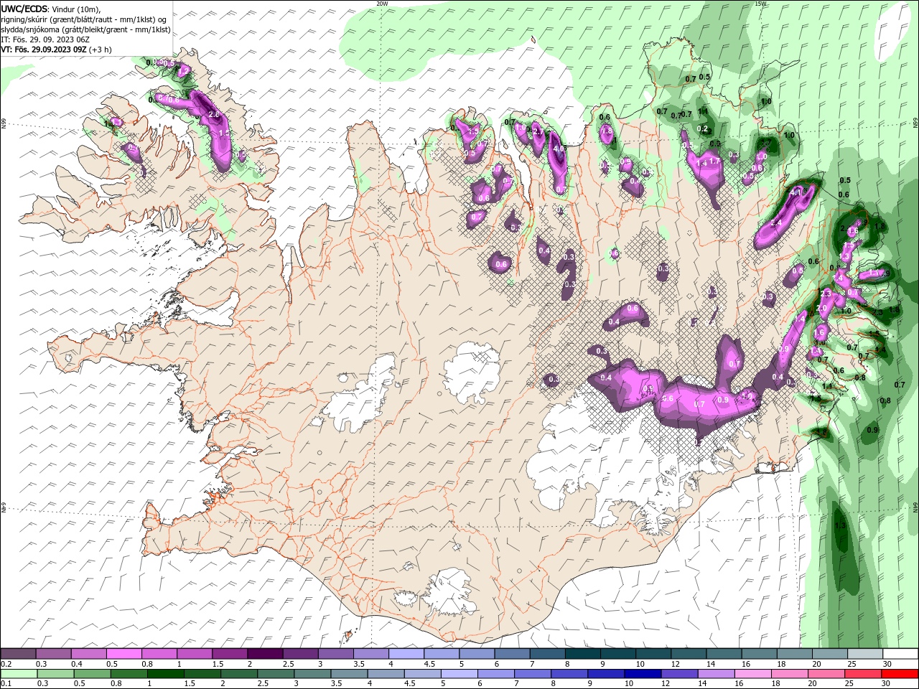
Task: Click the 4.1 precipitation value in the northeast
Action: [x=796, y=192]
